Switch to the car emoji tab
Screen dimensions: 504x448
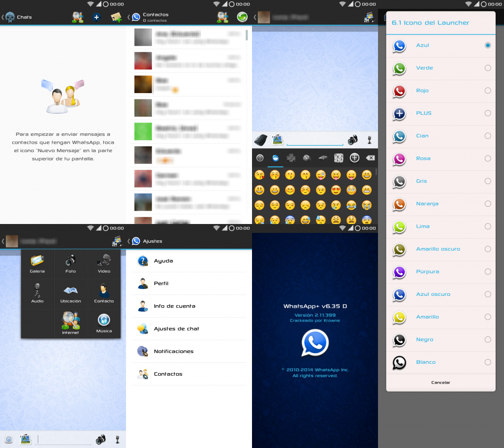tap(323, 158)
